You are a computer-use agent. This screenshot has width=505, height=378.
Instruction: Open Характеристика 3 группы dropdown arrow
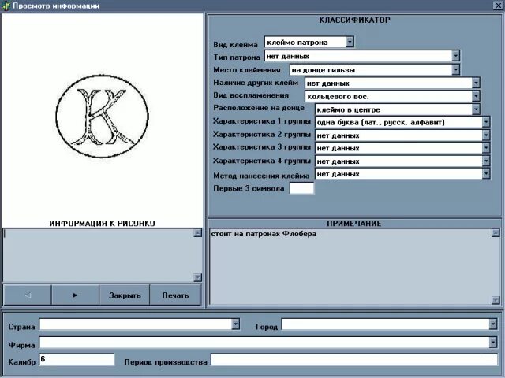point(486,148)
